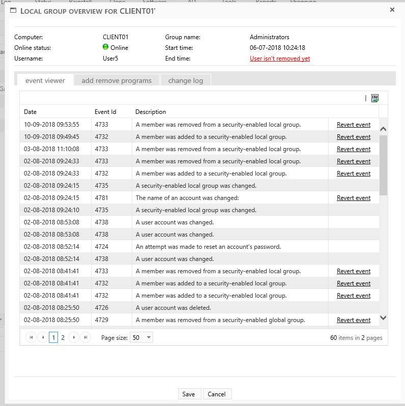Image resolution: width=405 pixels, height=406 pixels.
Task: Revert the 10-09-2018 09:53:55 event
Action: click(x=353, y=125)
